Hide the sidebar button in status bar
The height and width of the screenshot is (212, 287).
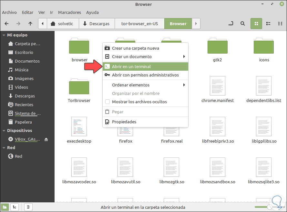pos(28,207)
